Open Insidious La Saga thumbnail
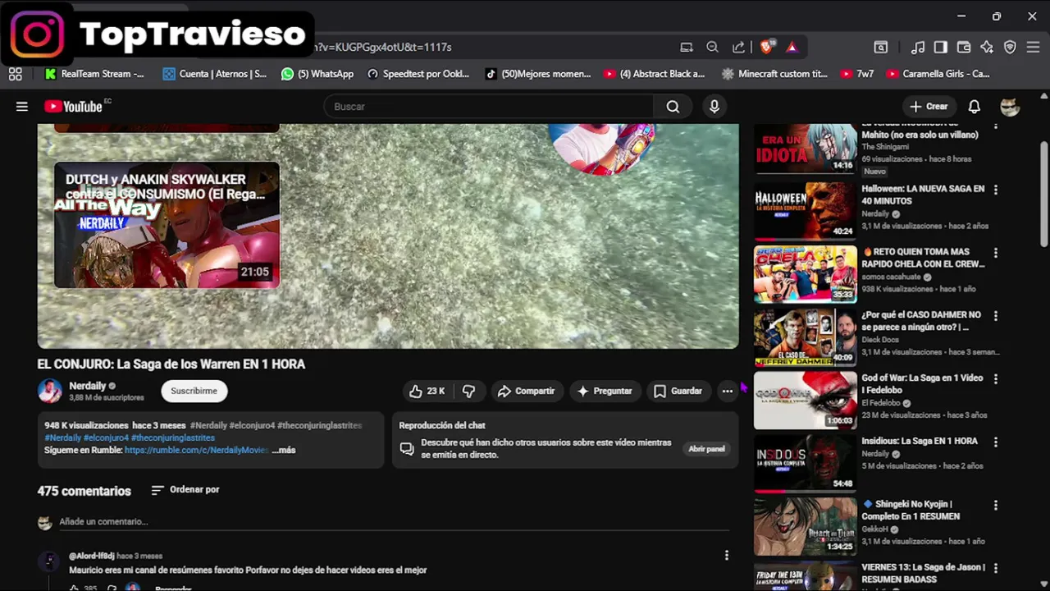 coord(806,463)
